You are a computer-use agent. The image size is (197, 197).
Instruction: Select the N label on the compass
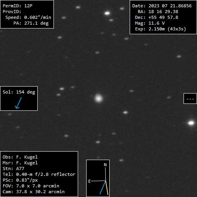click(105, 165)
